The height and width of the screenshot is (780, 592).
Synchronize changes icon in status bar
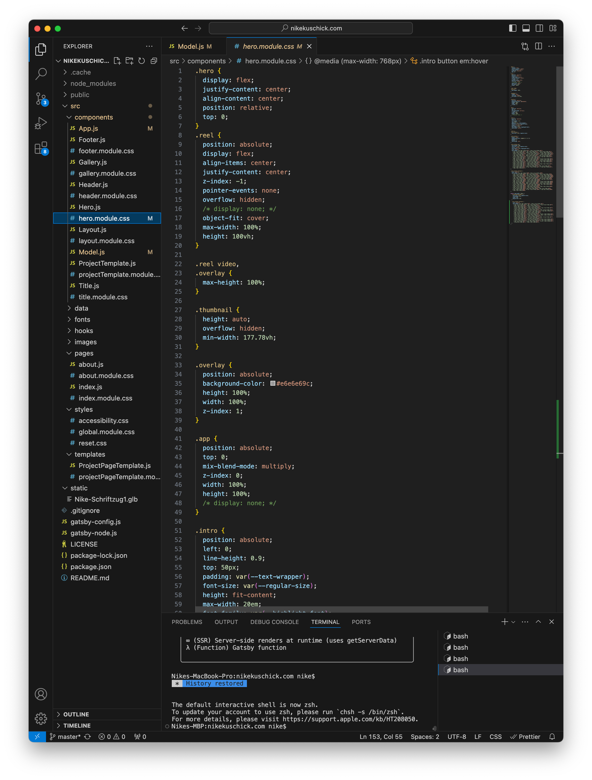[87, 736]
